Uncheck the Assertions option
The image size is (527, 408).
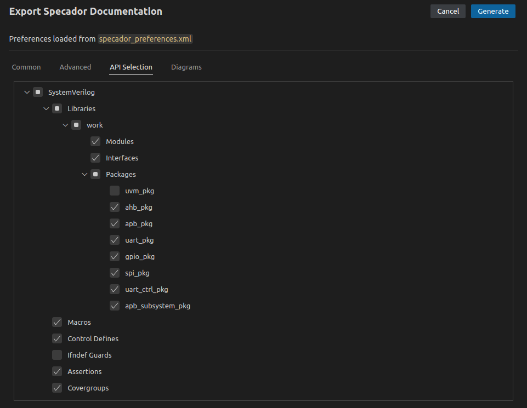tap(56, 371)
